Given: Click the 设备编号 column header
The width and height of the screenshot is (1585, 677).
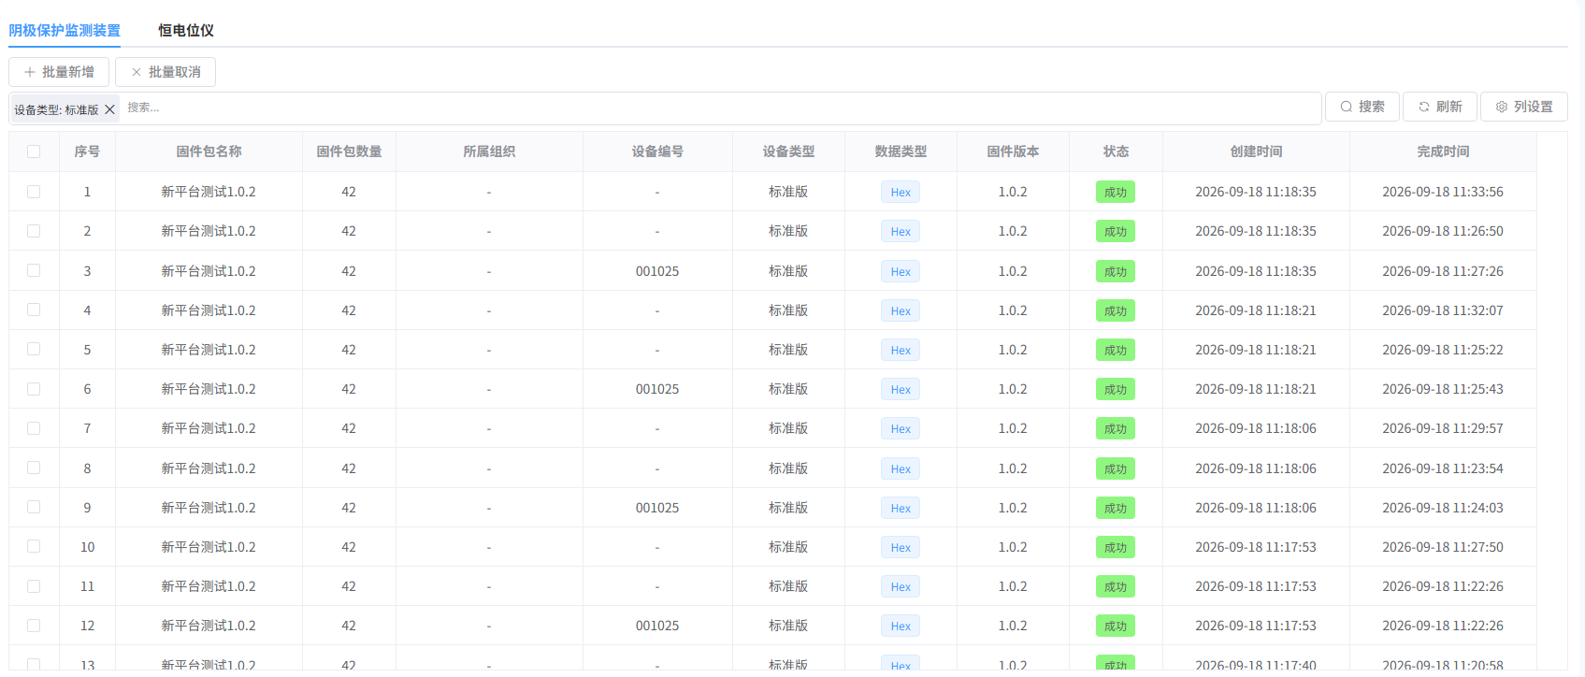Looking at the screenshot, I should (657, 151).
